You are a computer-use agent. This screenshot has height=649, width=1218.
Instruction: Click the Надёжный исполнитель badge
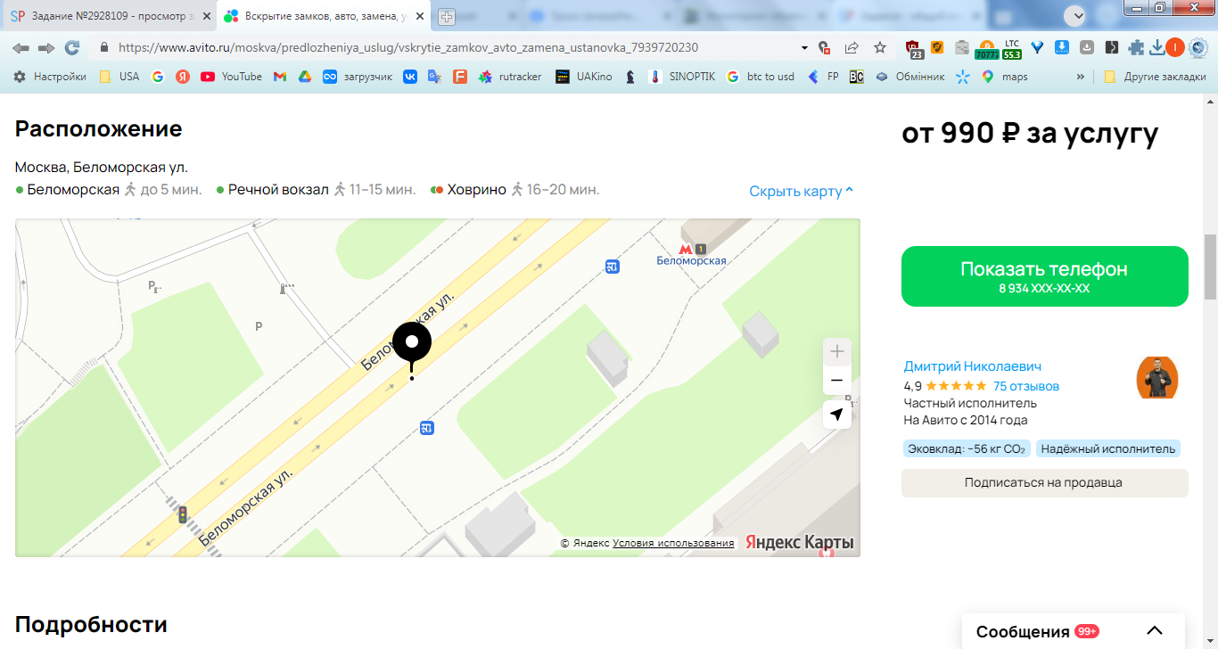click(1107, 448)
